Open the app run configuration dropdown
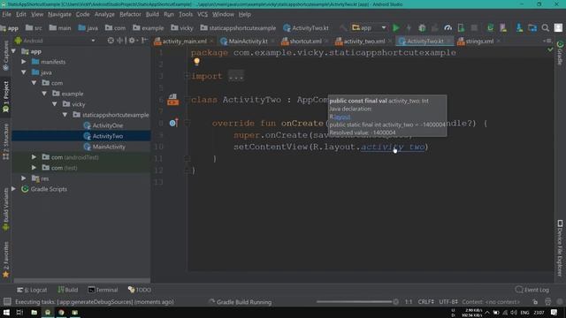 tap(369, 27)
